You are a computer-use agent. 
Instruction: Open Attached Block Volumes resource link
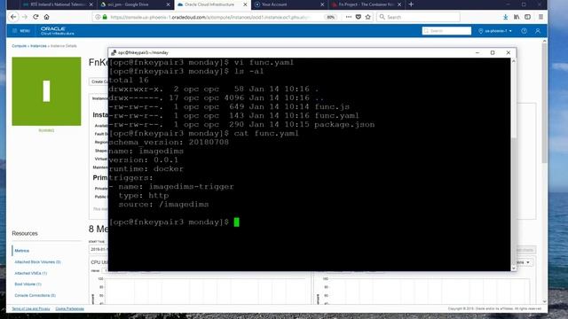point(37,262)
